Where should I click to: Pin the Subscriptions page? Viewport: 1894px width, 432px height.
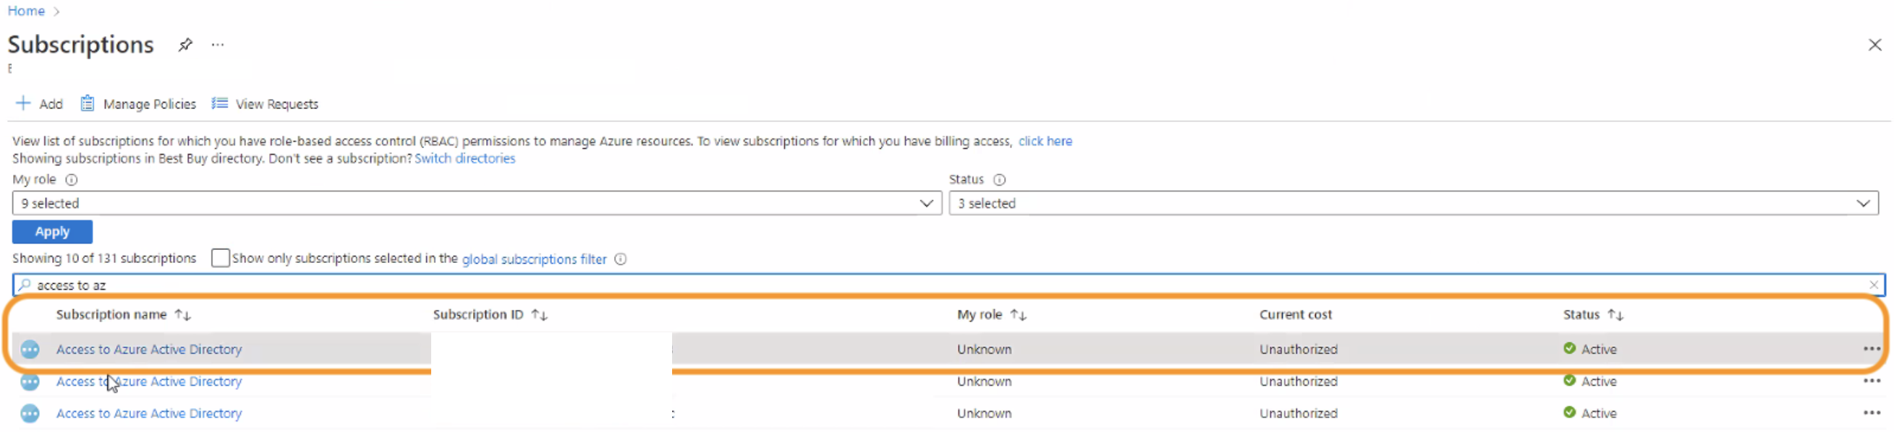click(x=184, y=44)
